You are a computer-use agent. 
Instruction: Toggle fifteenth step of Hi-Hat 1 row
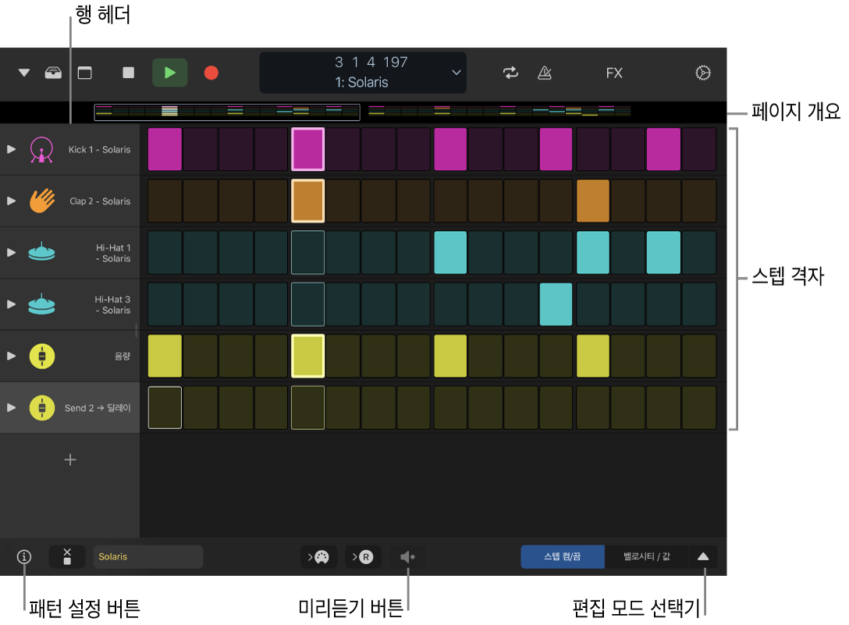[663, 252]
